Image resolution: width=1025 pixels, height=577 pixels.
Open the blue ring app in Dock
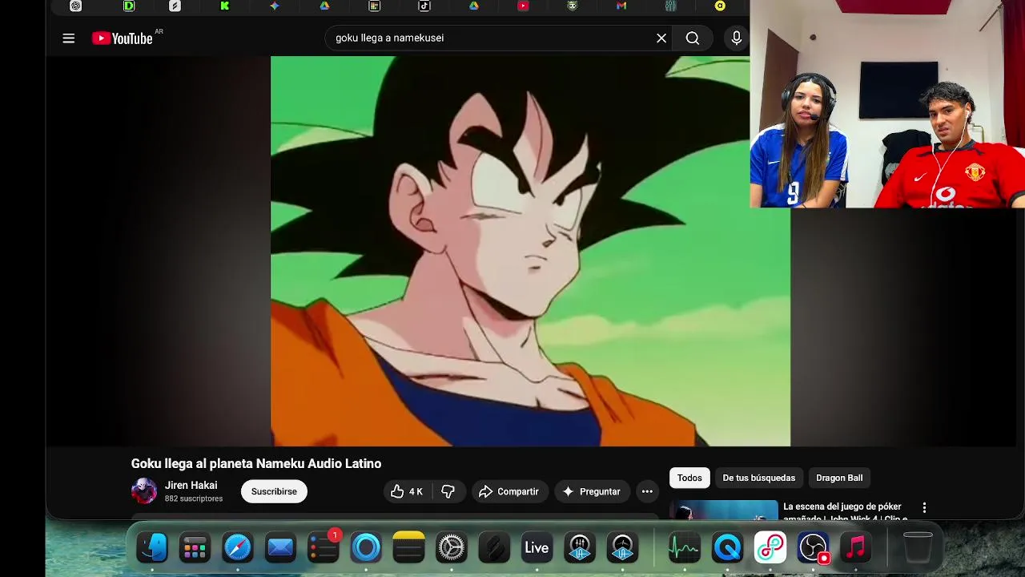click(x=366, y=548)
